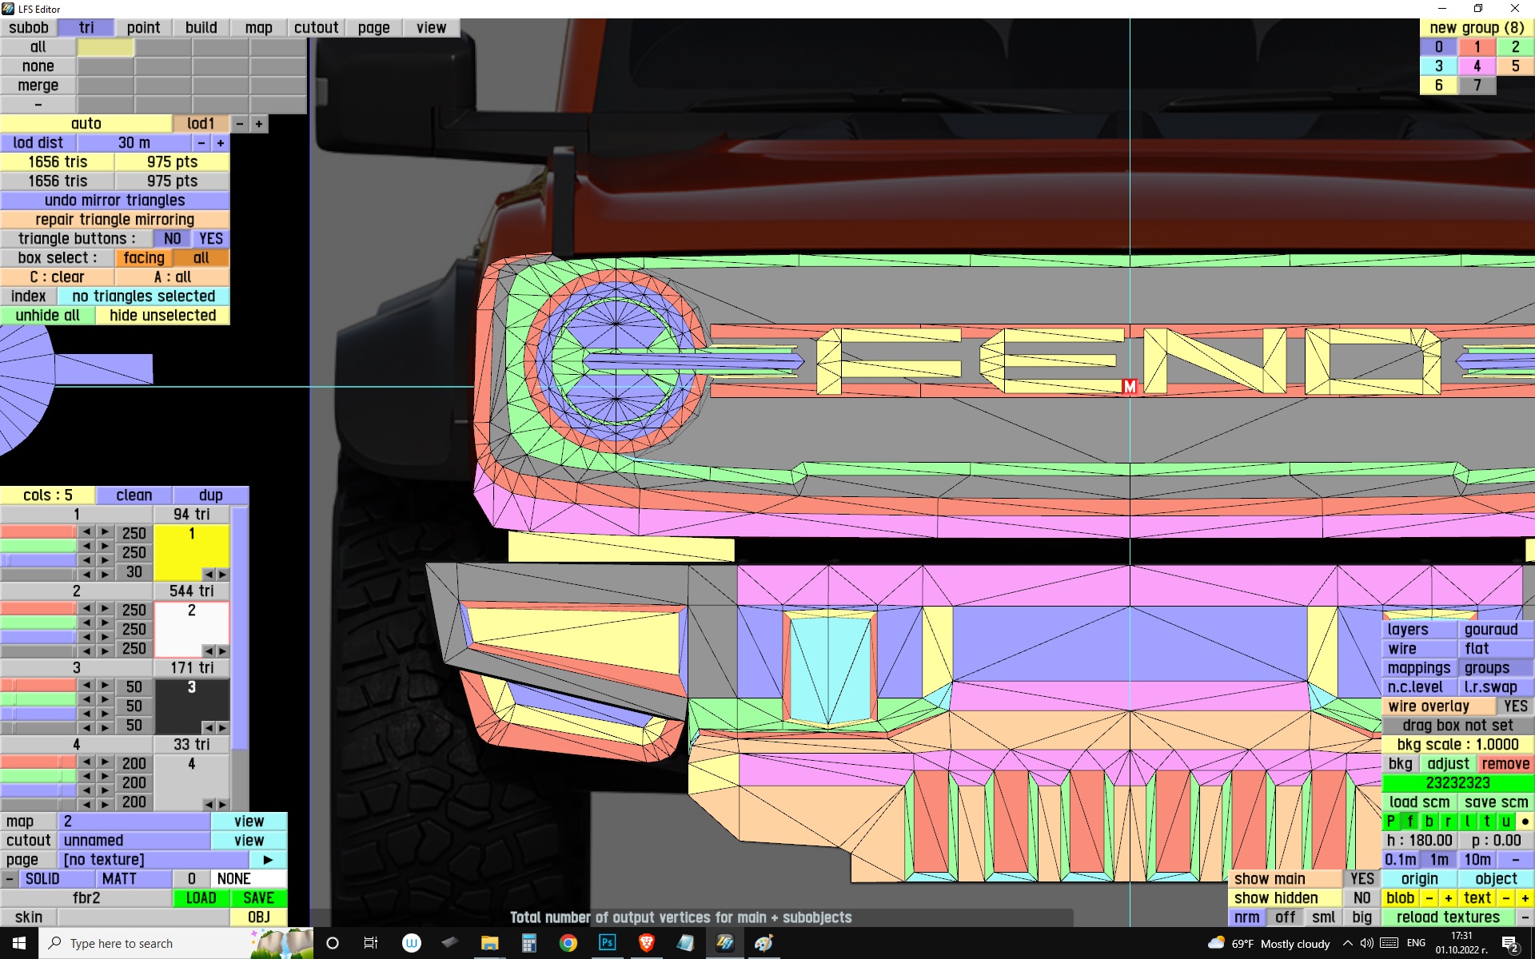Image resolution: width=1535 pixels, height=959 pixels.
Task: Click the reload textures button
Action: pos(1447,917)
